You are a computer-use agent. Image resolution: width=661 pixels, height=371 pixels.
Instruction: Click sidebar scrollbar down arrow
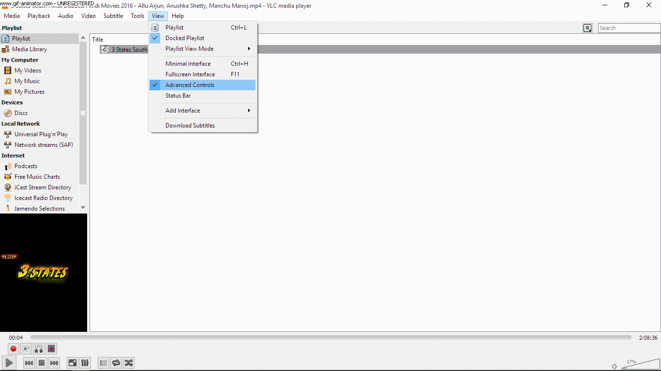(83, 207)
